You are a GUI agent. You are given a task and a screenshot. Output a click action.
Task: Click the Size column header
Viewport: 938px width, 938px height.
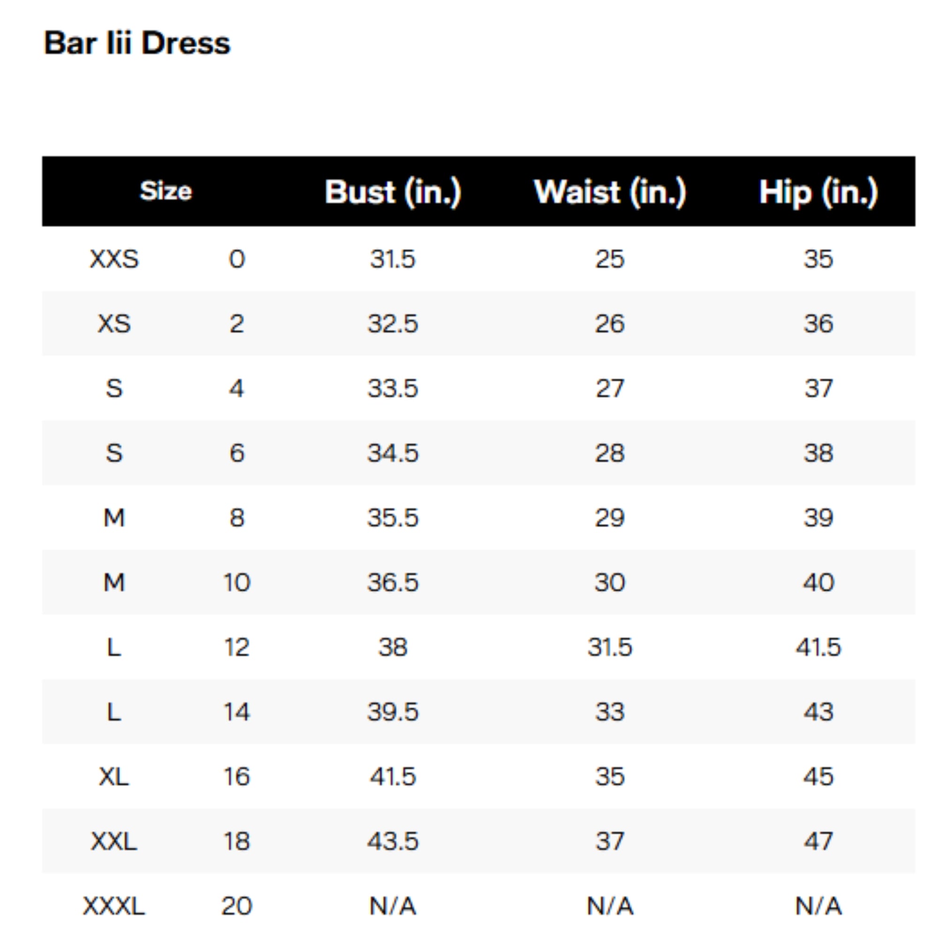point(166,191)
